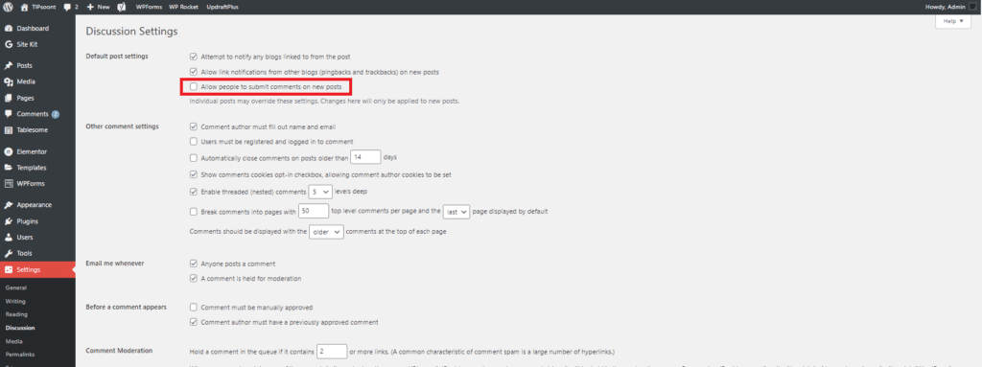
Task: Click the Pages icon in sidebar
Action: 8,99
